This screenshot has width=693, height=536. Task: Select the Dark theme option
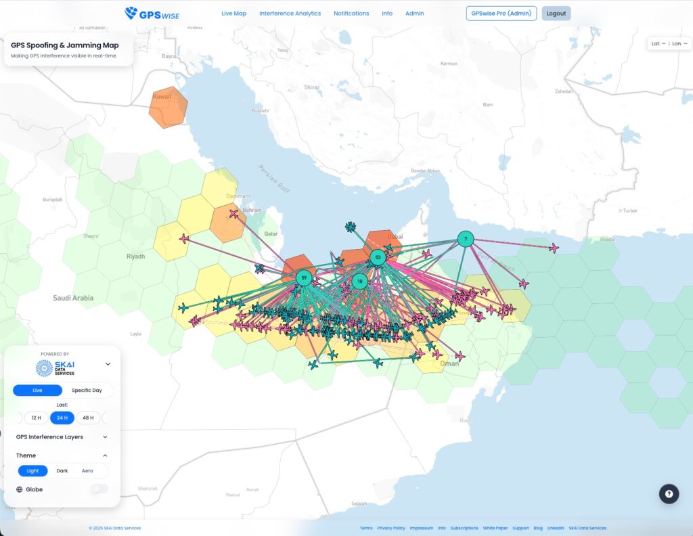[62, 470]
